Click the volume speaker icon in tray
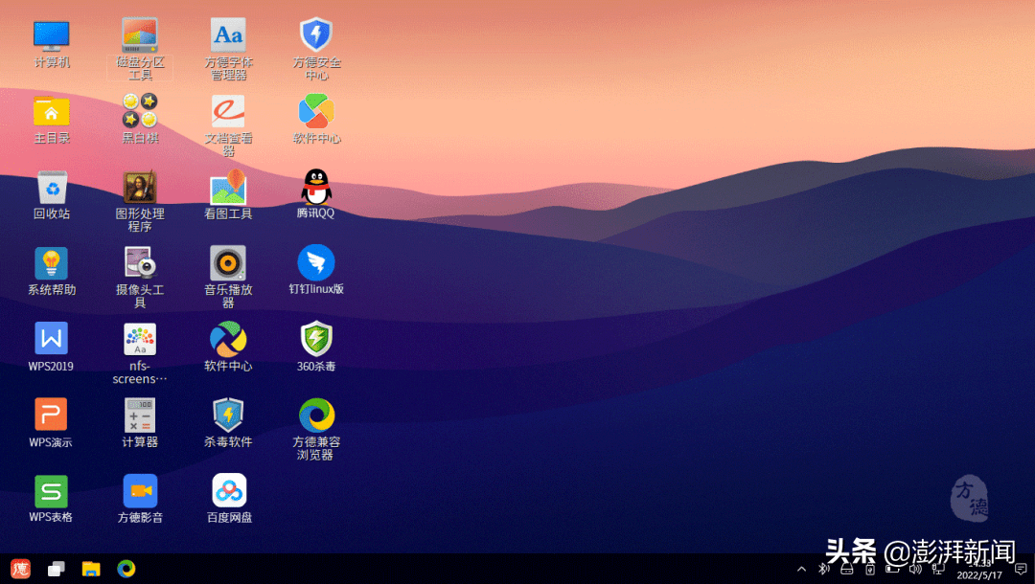Screen dimensions: 1035x584 (915, 569)
